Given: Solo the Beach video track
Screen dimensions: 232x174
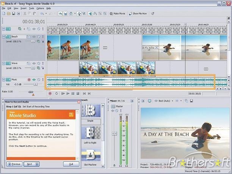Looking at the screenshot, I should [x=43, y=37].
